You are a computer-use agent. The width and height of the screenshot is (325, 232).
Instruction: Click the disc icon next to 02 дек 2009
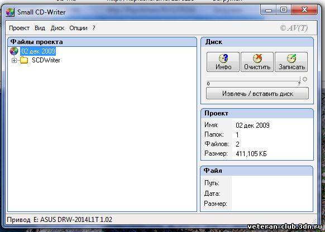pos(14,51)
